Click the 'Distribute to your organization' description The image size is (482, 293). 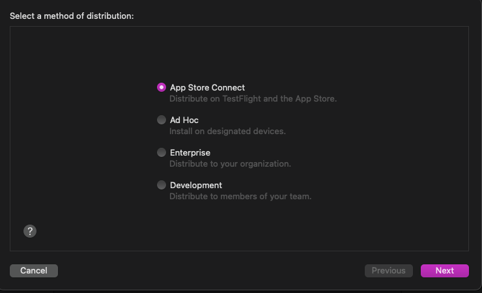point(230,164)
